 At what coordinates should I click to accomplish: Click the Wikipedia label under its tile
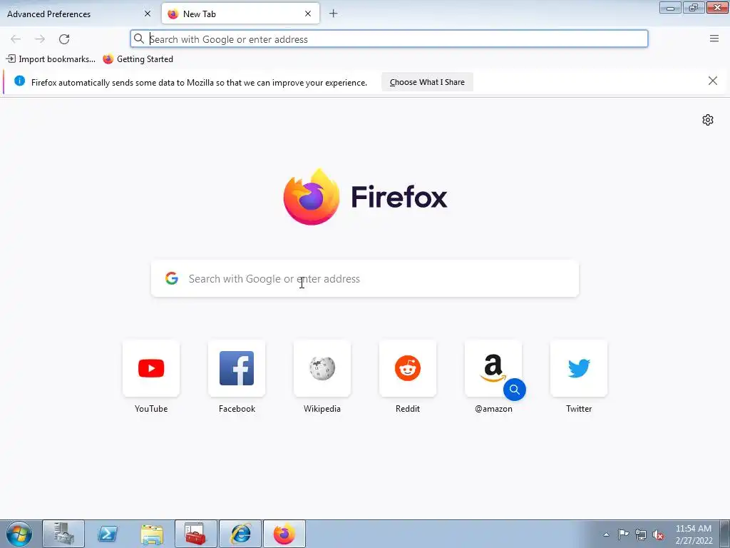tap(322, 409)
